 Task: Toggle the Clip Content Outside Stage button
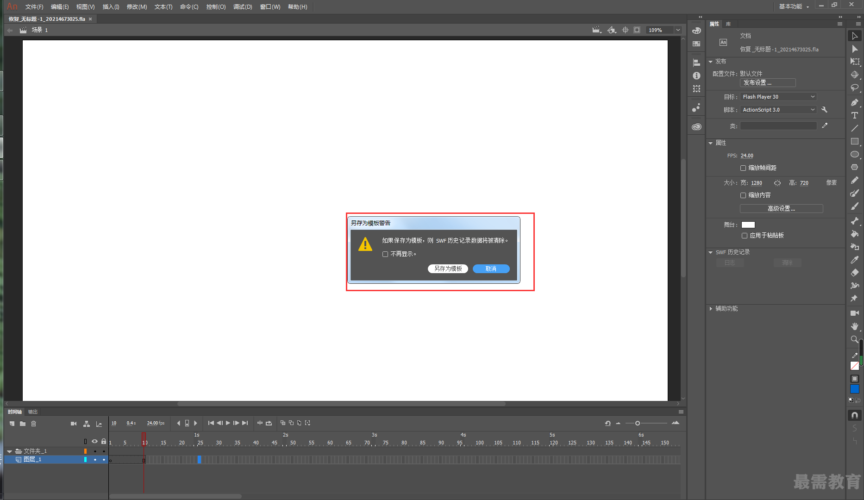[637, 30]
